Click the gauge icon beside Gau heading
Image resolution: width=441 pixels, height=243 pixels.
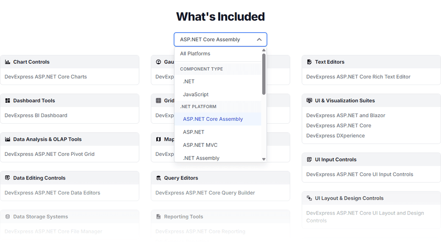[158, 62]
